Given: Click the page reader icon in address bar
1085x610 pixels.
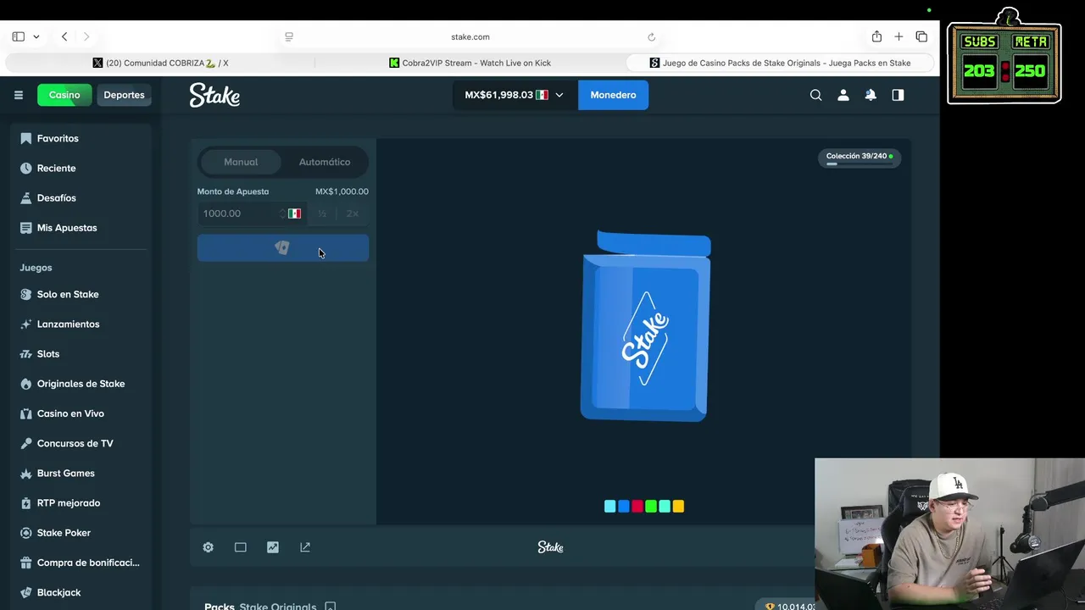Looking at the screenshot, I should point(289,37).
